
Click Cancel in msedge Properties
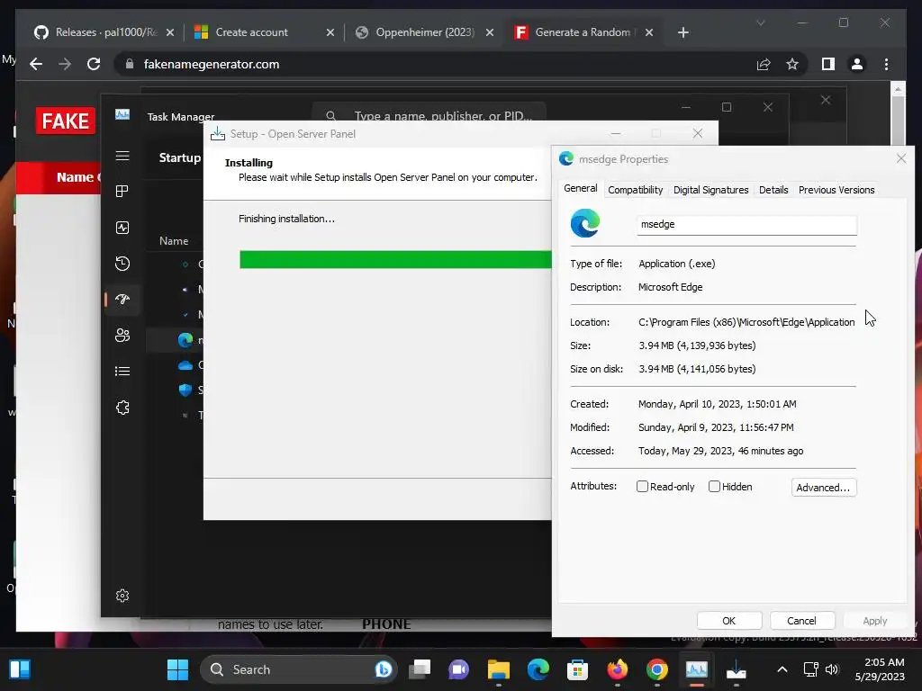801,621
